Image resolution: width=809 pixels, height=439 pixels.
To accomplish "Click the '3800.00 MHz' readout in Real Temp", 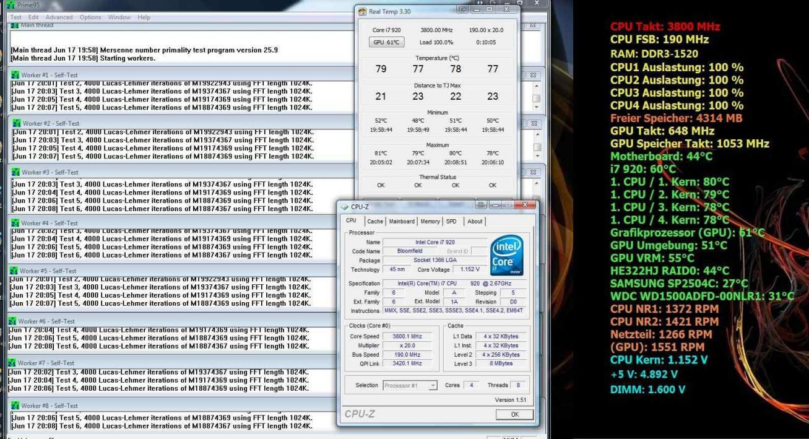I will [437, 30].
